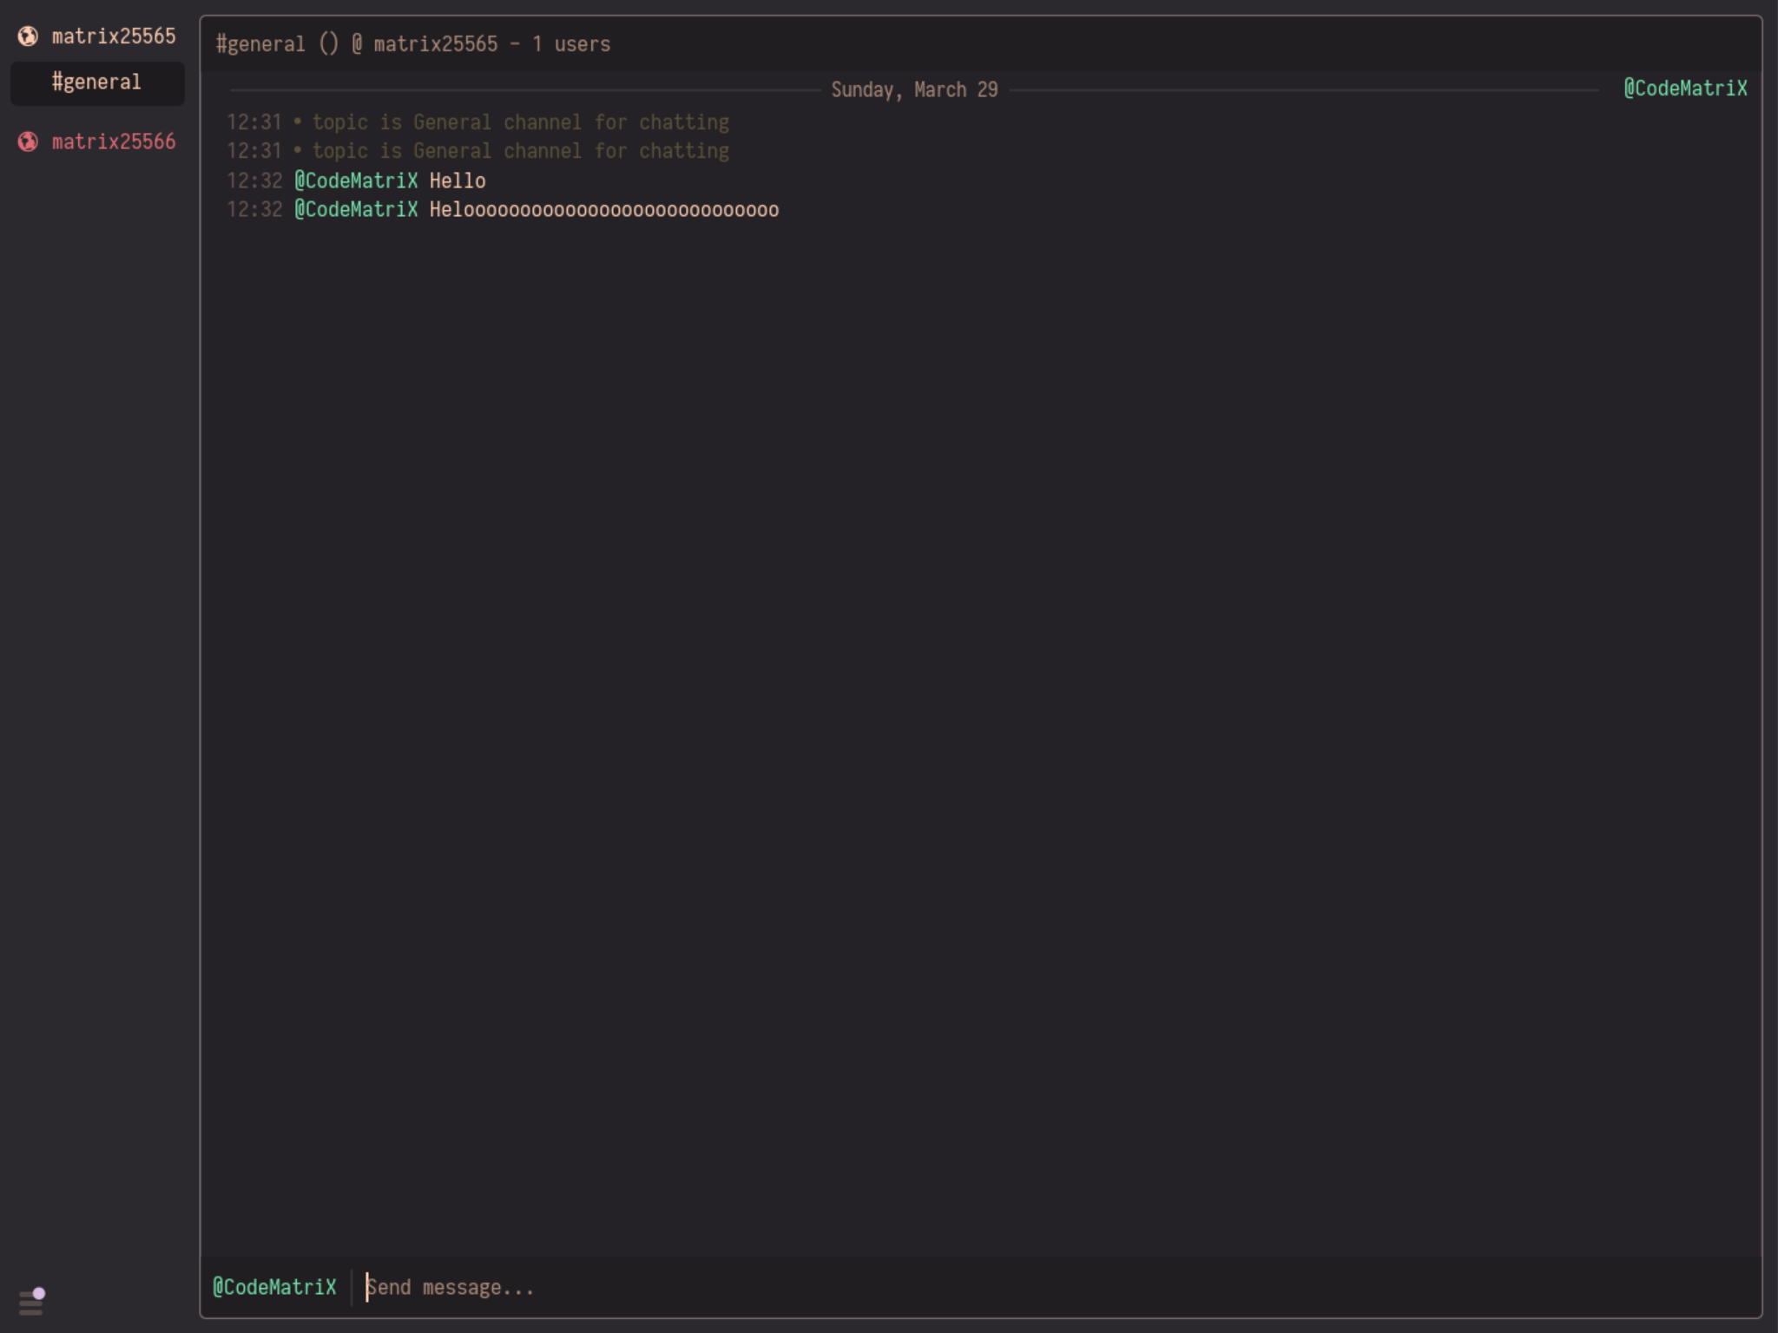Viewport: 1778px width, 1333px height.
Task: Click @CodeMatriX nickname beside message input
Action: pos(274,1287)
